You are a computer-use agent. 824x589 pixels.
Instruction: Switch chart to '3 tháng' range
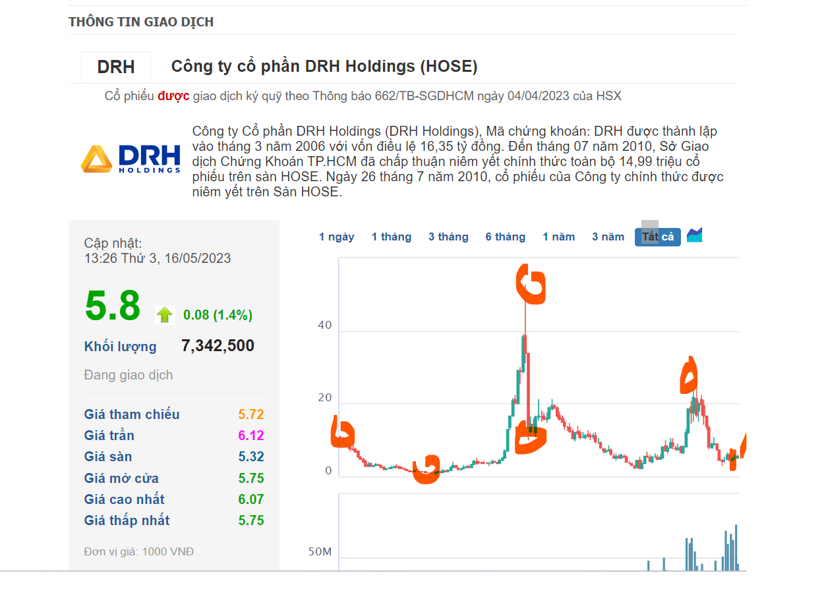448,237
